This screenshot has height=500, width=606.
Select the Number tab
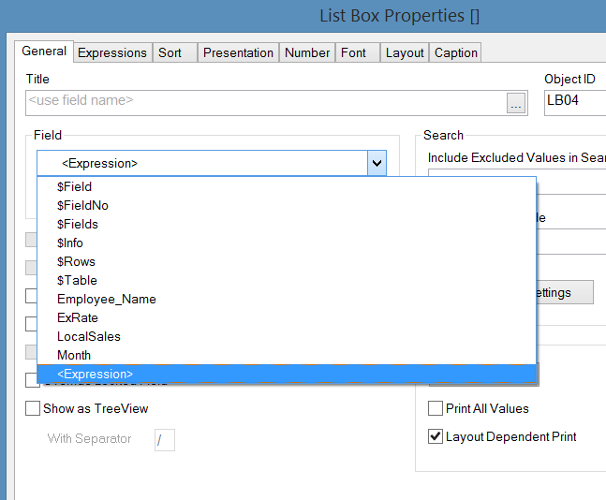tap(307, 53)
